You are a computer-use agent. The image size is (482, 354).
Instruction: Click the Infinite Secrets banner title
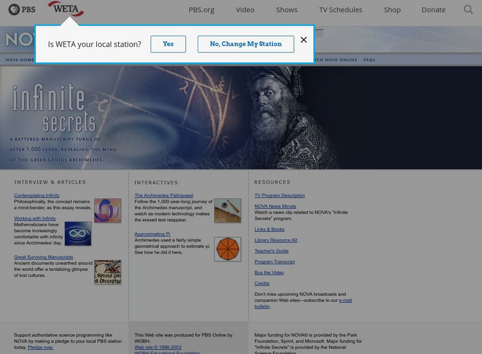tap(54, 108)
